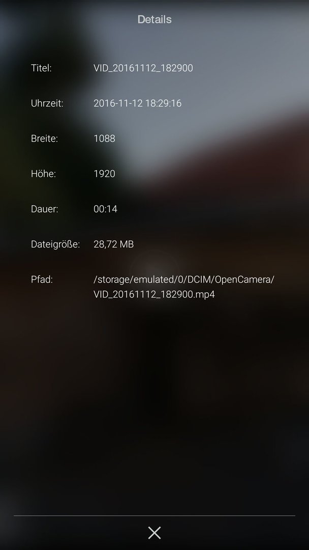Select the width value 1088
309x550 pixels.
pos(104,139)
